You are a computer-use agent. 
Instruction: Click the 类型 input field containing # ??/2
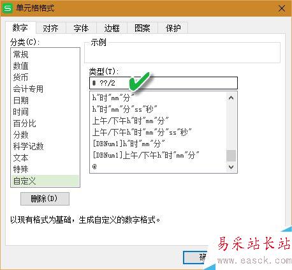pyautogui.click(x=163, y=83)
